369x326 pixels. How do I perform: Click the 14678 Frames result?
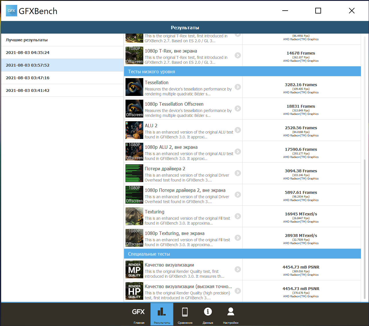click(x=301, y=53)
